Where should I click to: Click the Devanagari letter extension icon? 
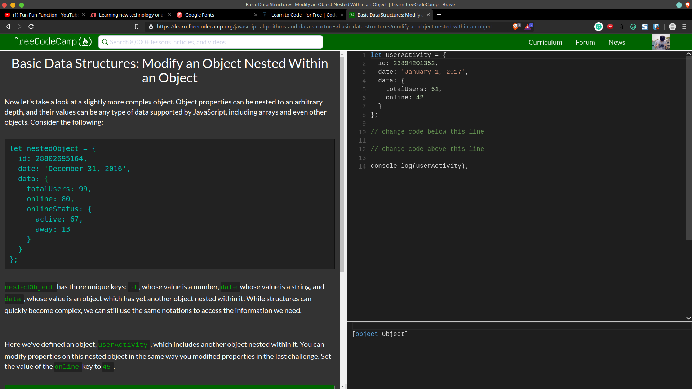point(622,27)
